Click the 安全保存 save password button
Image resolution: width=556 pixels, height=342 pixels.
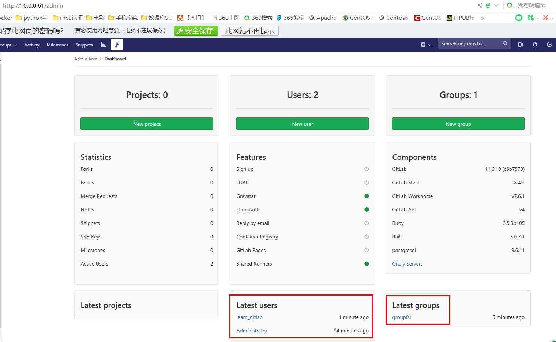coord(196,31)
